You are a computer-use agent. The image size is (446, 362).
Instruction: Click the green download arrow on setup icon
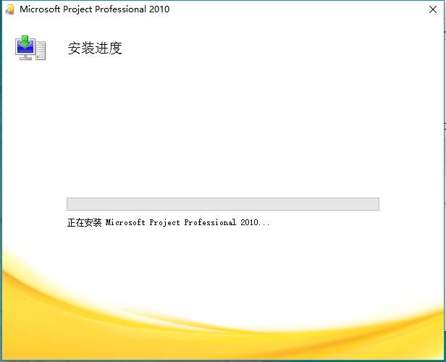tap(27, 41)
